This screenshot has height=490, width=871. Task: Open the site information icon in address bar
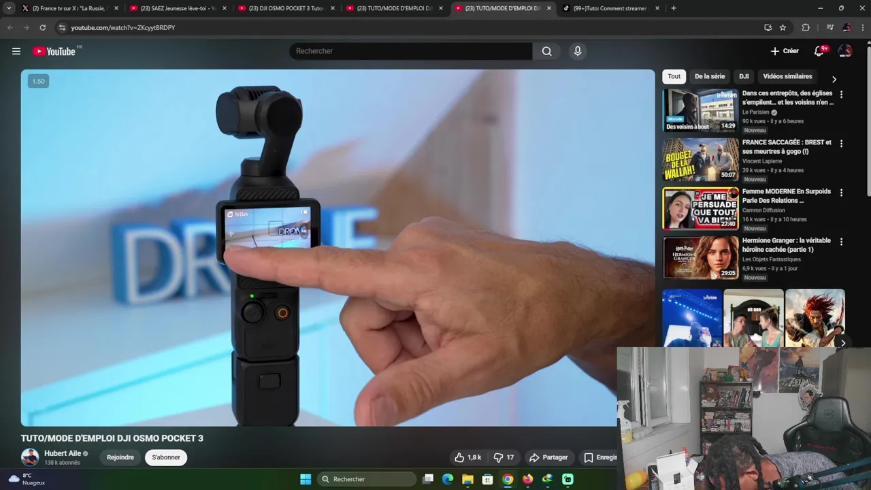point(62,27)
